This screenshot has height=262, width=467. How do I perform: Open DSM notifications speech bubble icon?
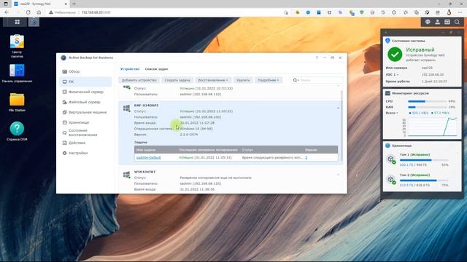pyautogui.click(x=428, y=22)
